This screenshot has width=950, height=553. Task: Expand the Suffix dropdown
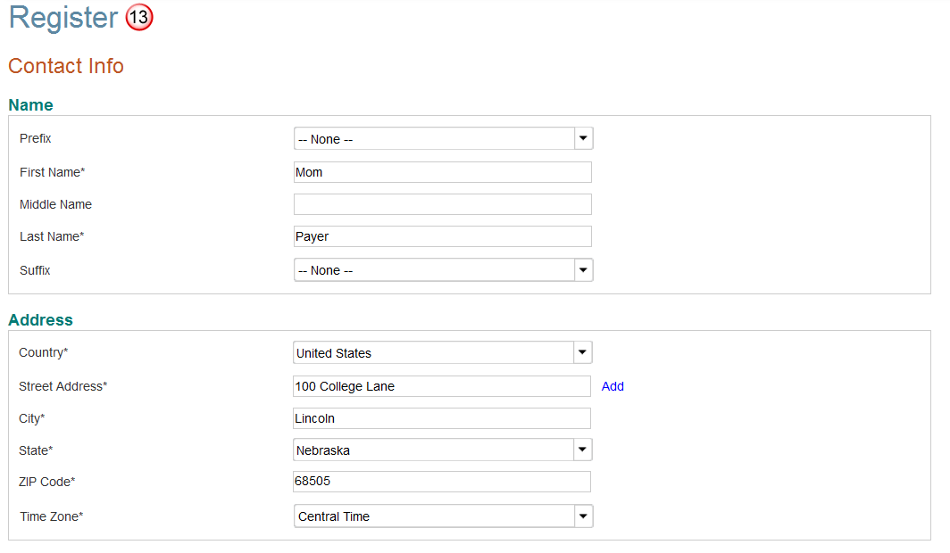coord(443,270)
